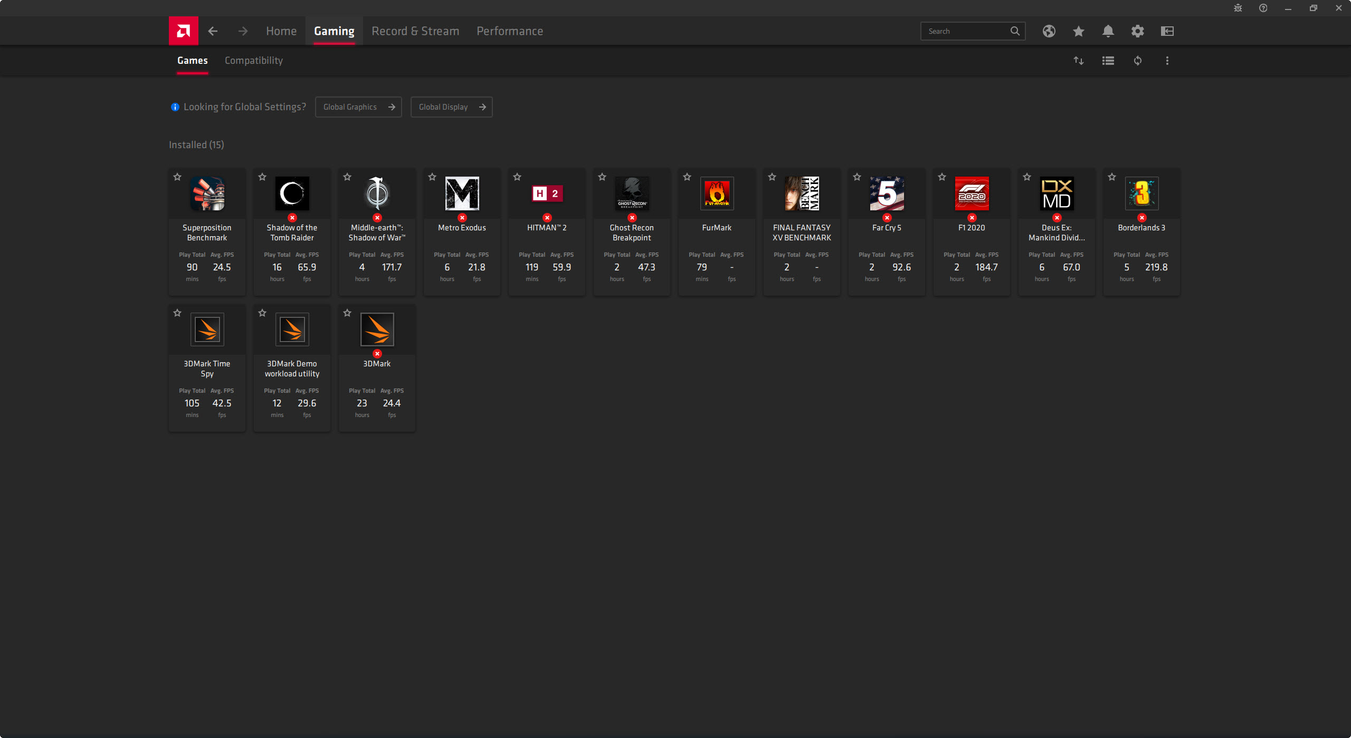Screen dimensions: 1351x738
Task: Click the Installed (15) heading
Action: coord(196,145)
